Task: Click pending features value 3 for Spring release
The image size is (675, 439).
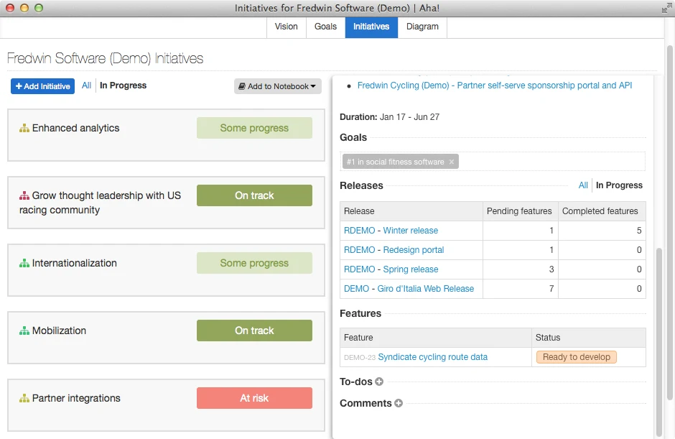Action: [551, 269]
